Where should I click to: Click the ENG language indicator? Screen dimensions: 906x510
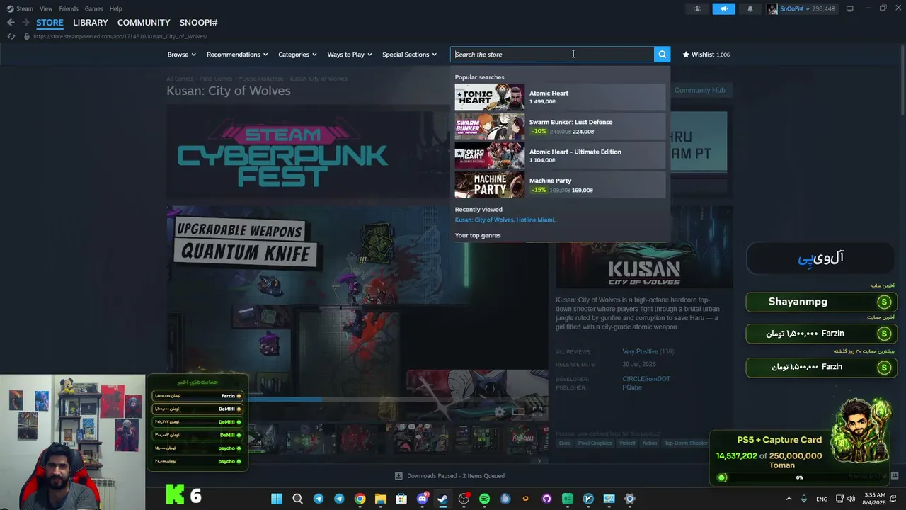(x=822, y=499)
